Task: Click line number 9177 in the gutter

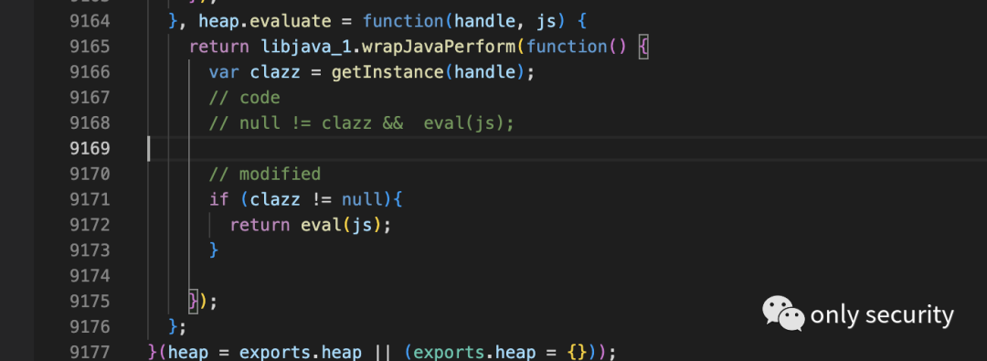Action: coord(90,351)
